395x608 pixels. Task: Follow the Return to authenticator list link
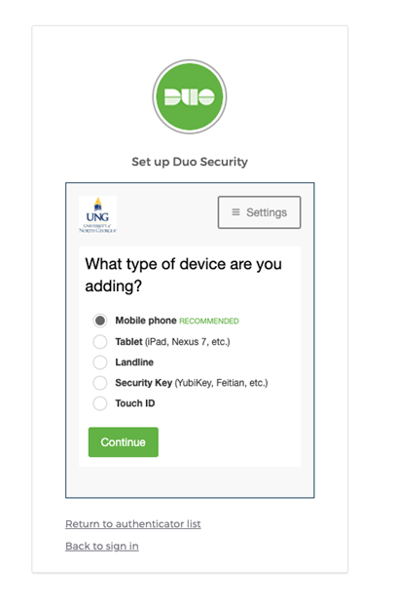[133, 524]
